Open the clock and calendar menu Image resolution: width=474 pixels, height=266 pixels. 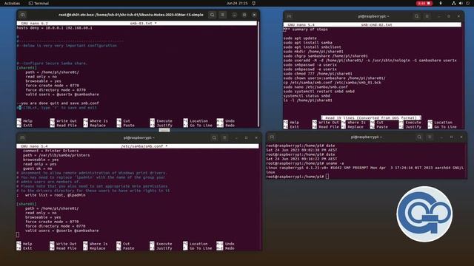pos(237,3)
